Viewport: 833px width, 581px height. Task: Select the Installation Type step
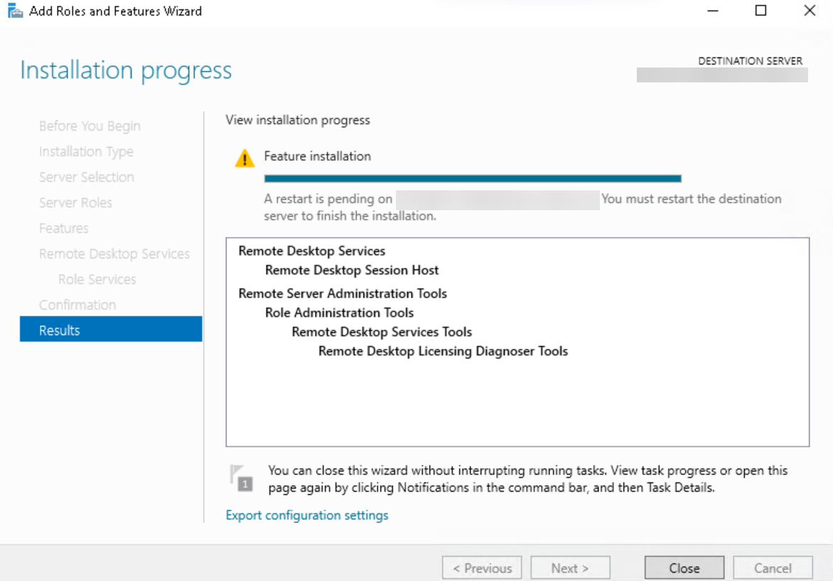86,151
